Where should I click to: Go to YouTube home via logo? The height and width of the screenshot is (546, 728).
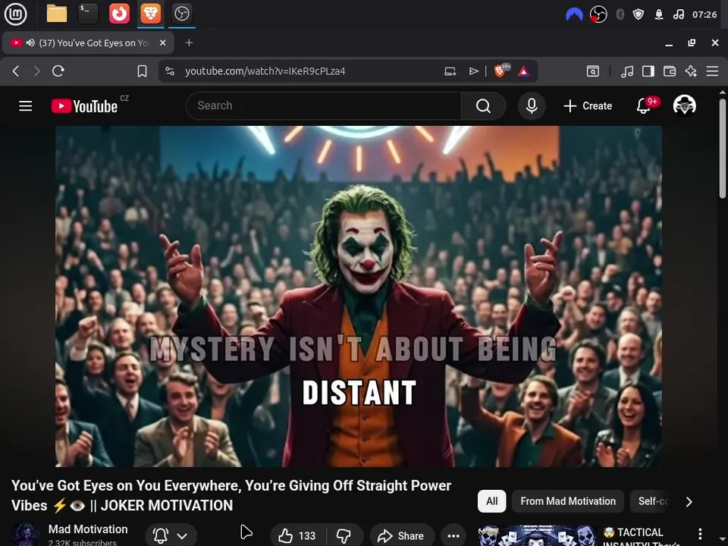84,106
